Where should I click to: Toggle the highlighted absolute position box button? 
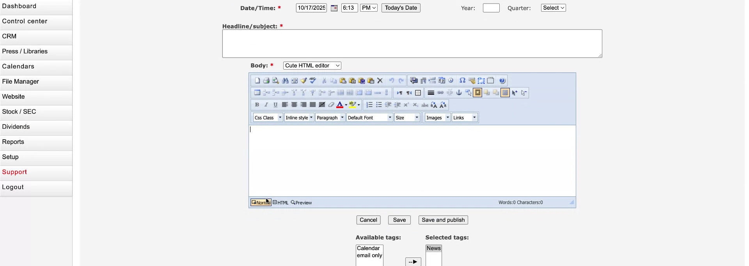click(x=477, y=93)
